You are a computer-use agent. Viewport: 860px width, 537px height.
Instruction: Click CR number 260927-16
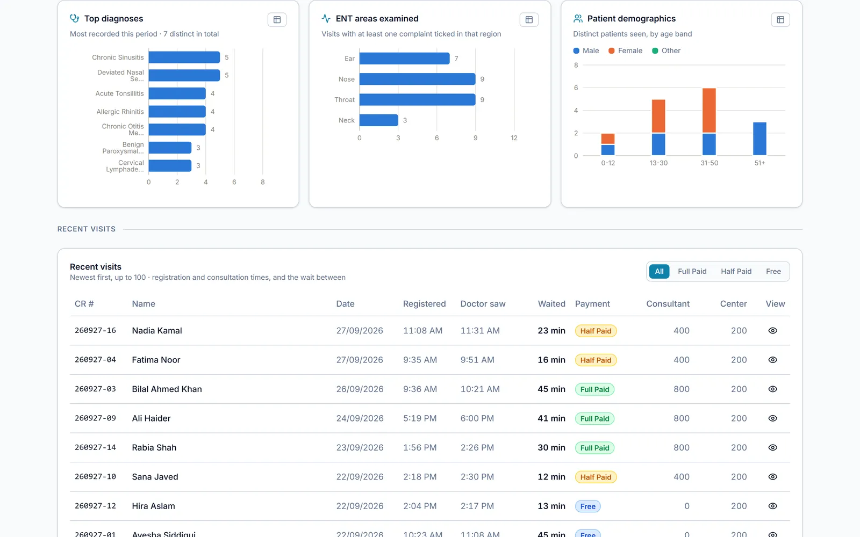(95, 331)
